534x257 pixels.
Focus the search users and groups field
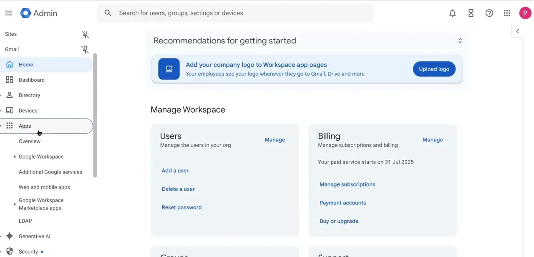[x=236, y=13]
